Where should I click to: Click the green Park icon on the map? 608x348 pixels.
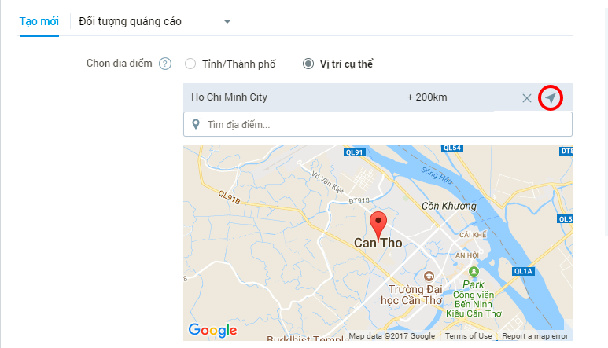tap(474, 271)
